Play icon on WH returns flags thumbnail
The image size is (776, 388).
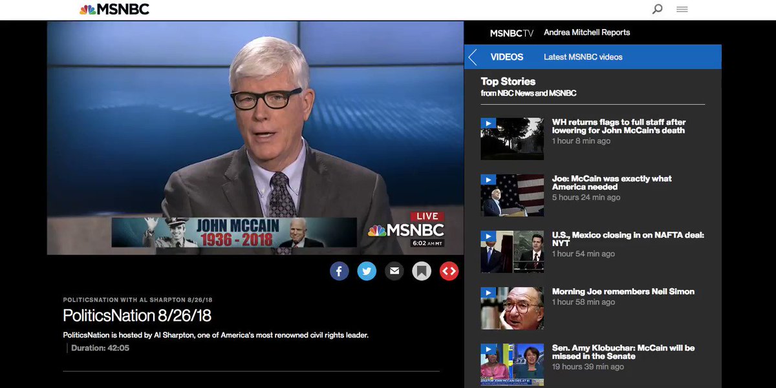click(x=488, y=123)
